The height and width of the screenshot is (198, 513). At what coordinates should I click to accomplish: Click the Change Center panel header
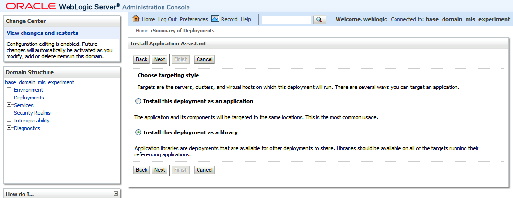click(x=62, y=21)
